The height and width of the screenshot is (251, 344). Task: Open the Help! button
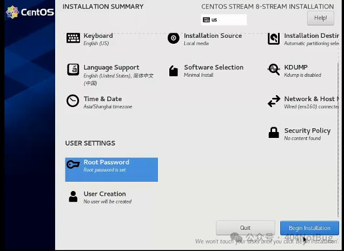point(320,18)
